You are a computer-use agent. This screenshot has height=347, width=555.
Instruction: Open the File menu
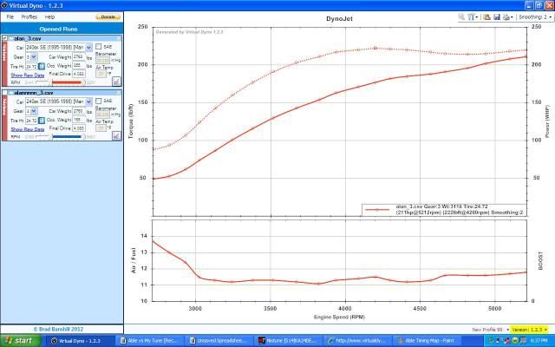10,16
